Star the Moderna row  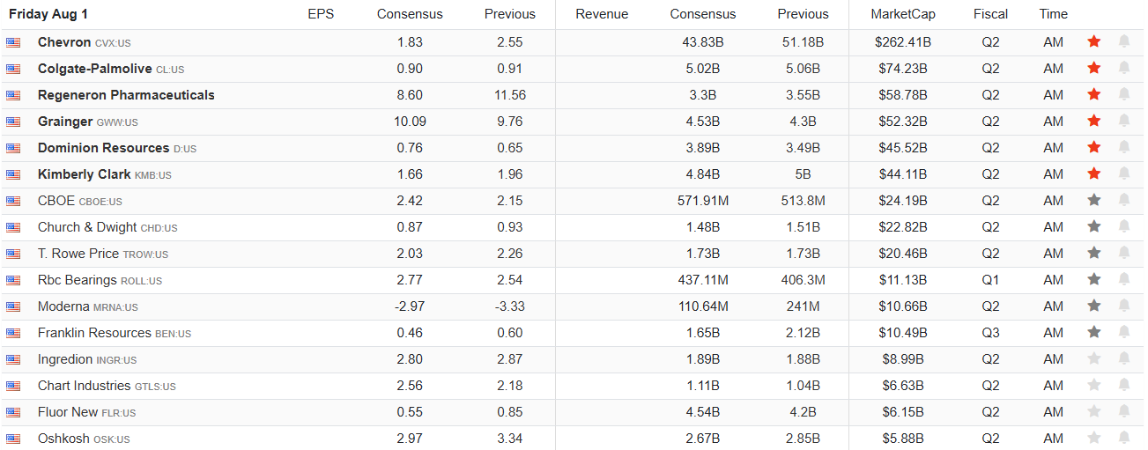coord(1094,306)
